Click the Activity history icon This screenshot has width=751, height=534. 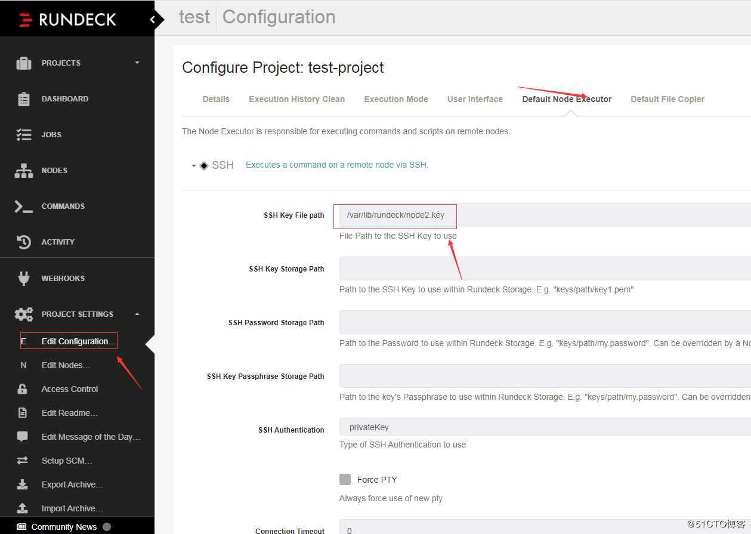click(x=23, y=242)
